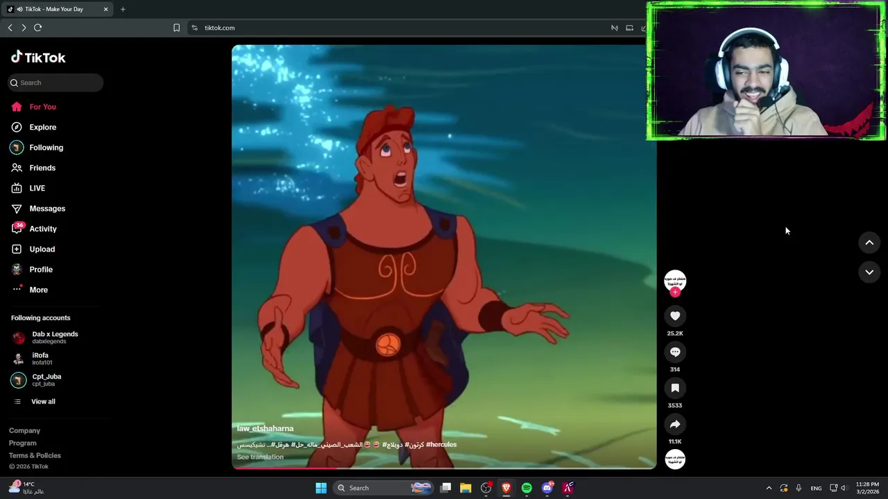Click View all following accounts
Screen dimensions: 888x499
(x=42, y=401)
